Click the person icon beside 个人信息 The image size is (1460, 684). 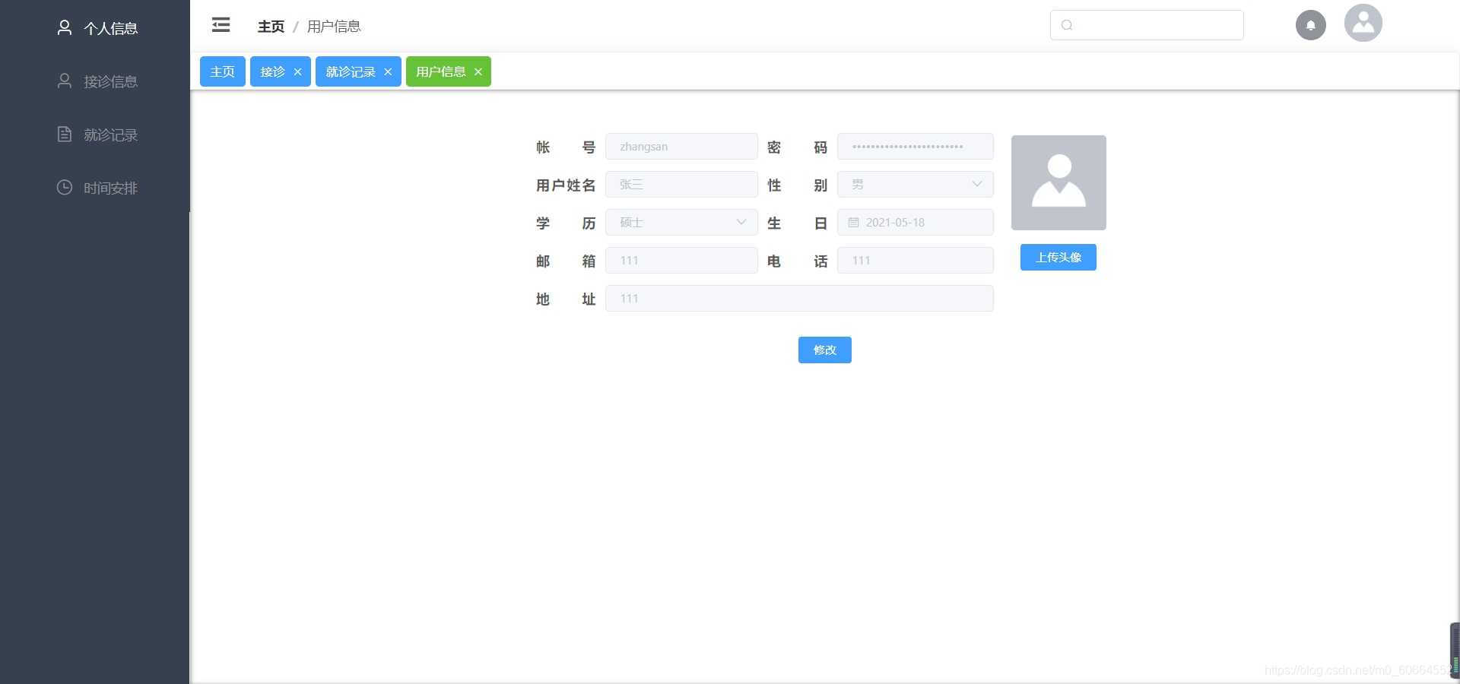tap(65, 27)
